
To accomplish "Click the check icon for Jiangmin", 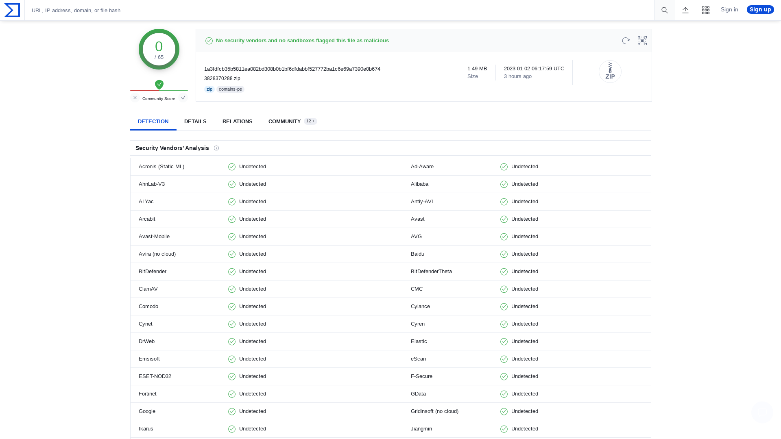I will [x=504, y=429].
